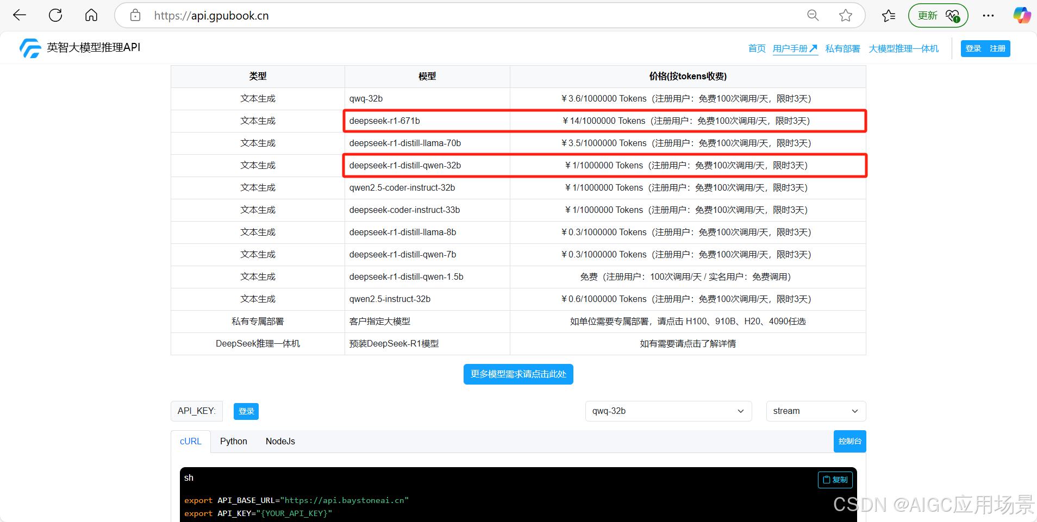The height and width of the screenshot is (522, 1037).
Task: Click the ¥14/1000000 Tokens price cell
Action: point(688,121)
